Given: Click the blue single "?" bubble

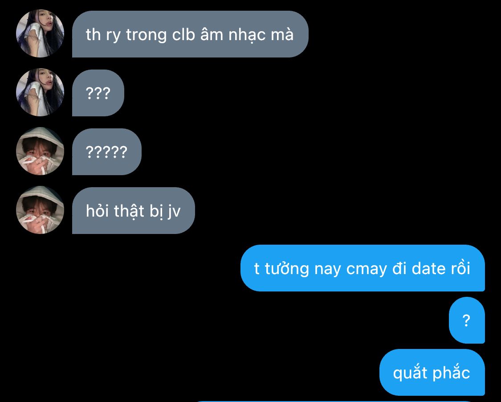Looking at the screenshot, I should [x=467, y=320].
